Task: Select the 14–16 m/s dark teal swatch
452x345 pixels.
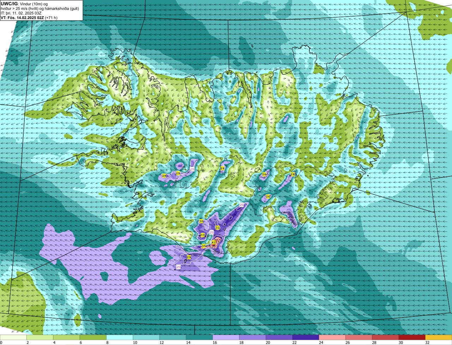Action: [199, 338]
